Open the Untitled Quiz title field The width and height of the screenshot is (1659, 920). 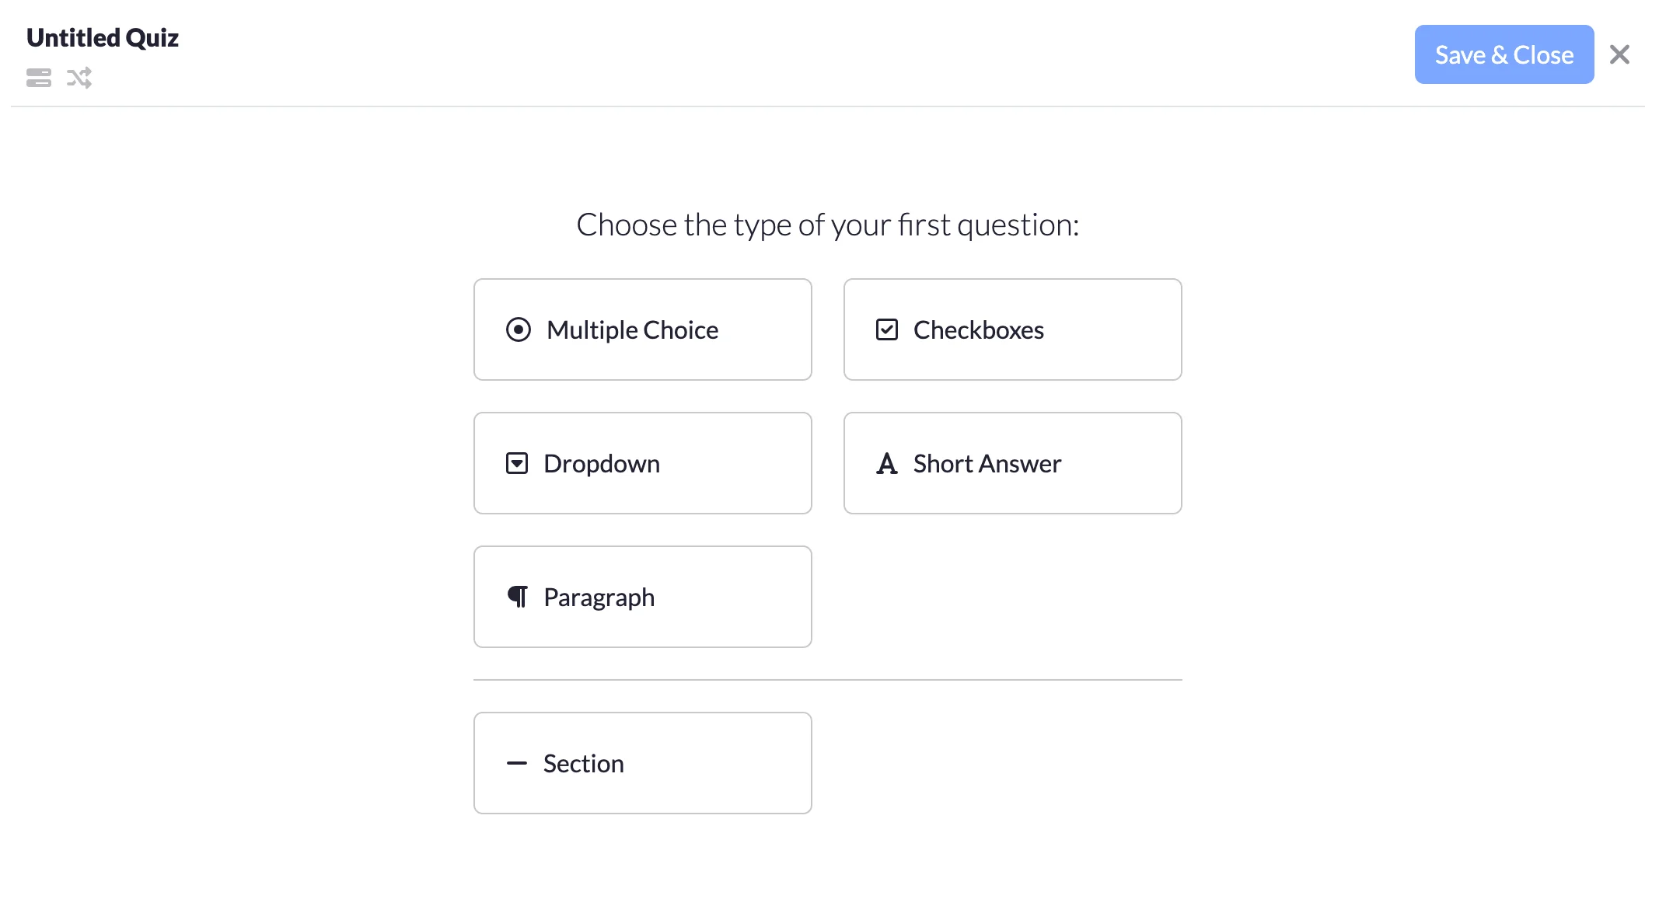click(102, 37)
